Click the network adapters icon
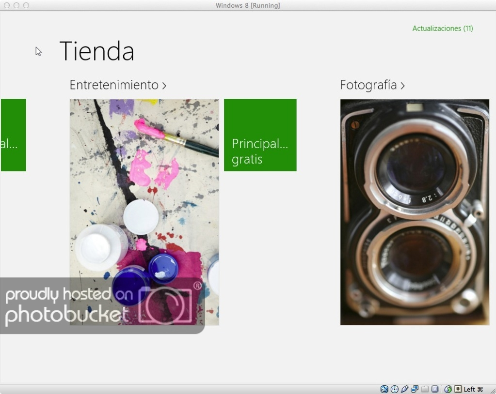 [x=415, y=389]
